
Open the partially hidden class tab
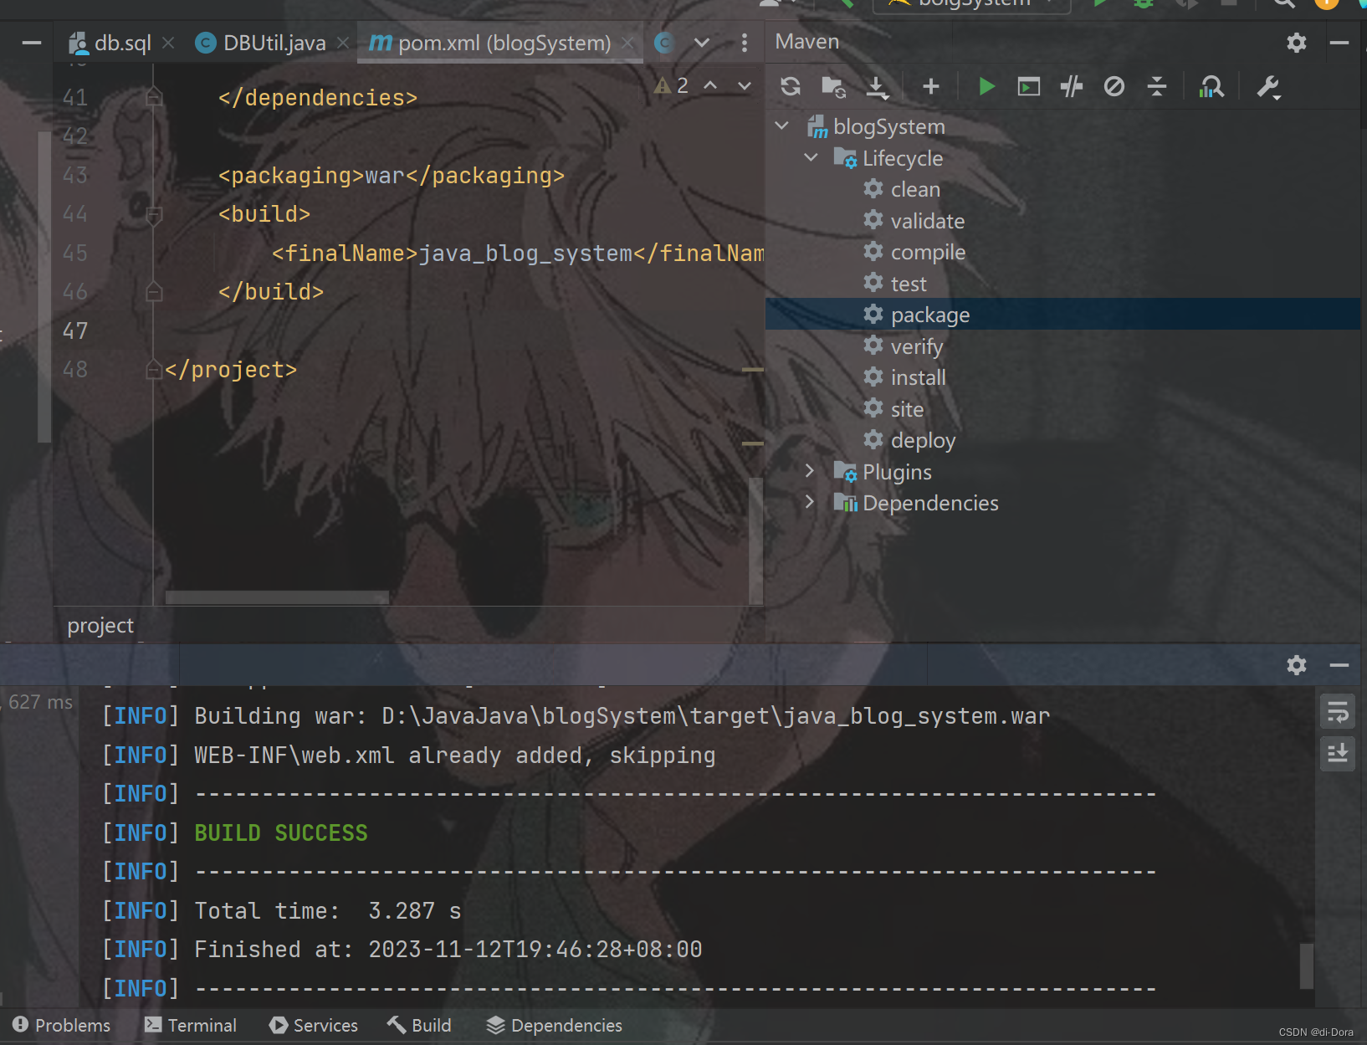tap(665, 43)
